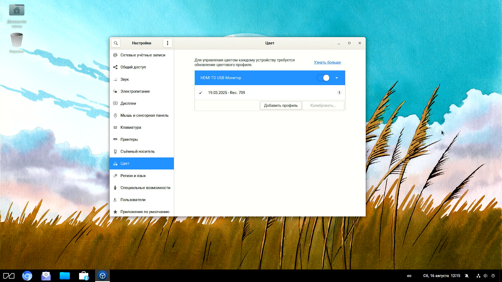Image resolution: width=502 pixels, height=282 pixels.
Task: Open Дисплеи settings panel
Action: [128, 103]
